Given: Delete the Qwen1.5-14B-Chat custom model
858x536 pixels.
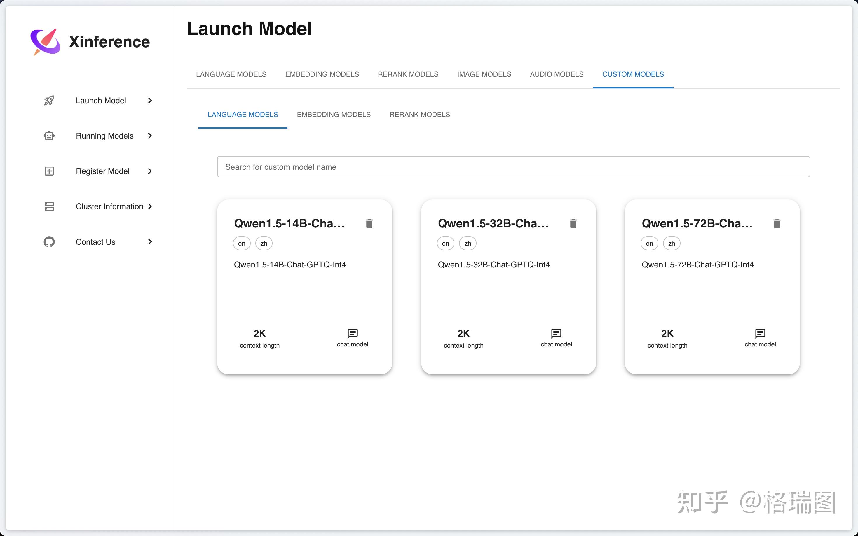Looking at the screenshot, I should coord(369,224).
